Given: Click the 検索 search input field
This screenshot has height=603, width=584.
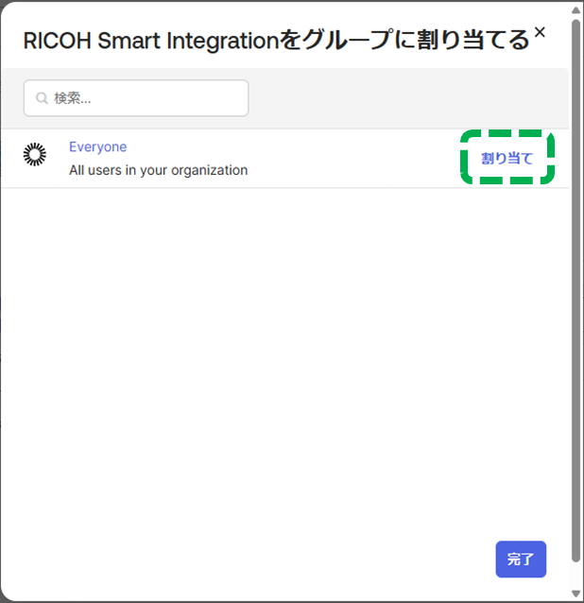Looking at the screenshot, I should pos(136,98).
